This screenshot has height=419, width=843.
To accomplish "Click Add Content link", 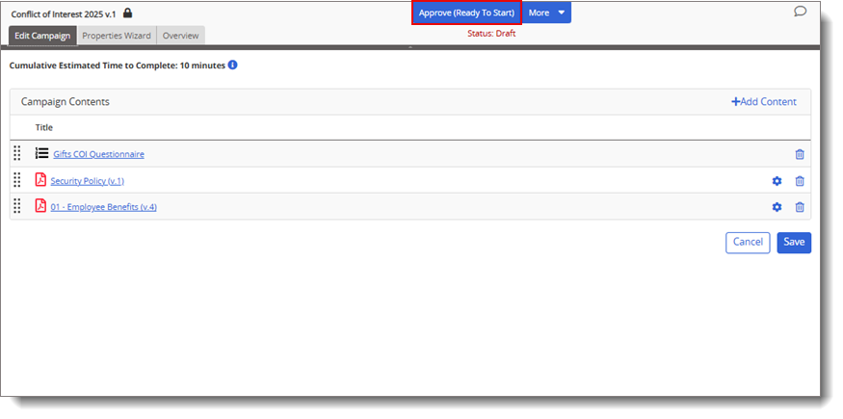I will 763,102.
